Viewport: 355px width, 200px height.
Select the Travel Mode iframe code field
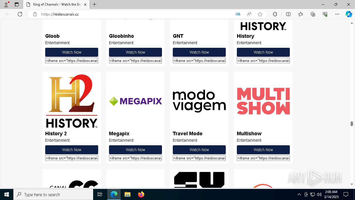tap(199, 158)
